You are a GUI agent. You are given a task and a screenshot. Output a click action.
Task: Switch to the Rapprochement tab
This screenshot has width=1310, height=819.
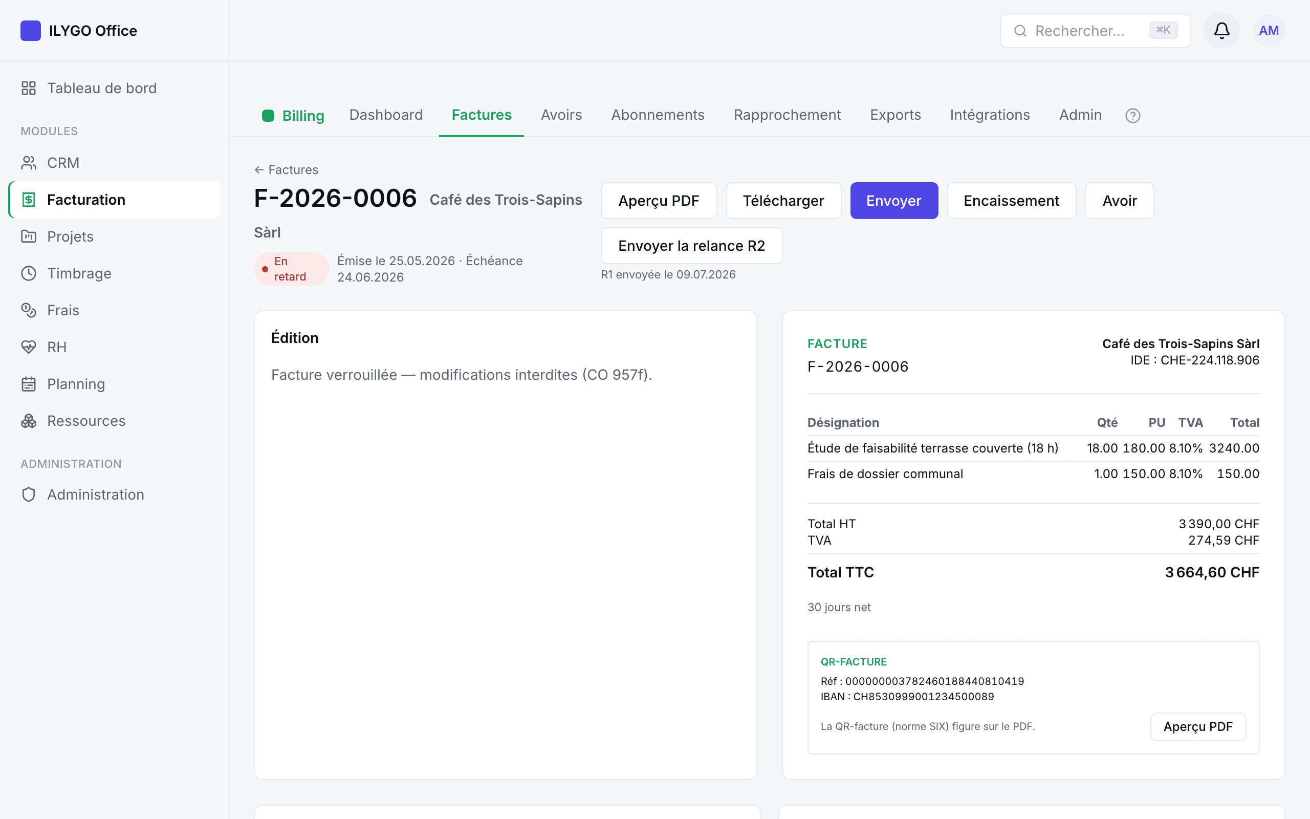787,115
